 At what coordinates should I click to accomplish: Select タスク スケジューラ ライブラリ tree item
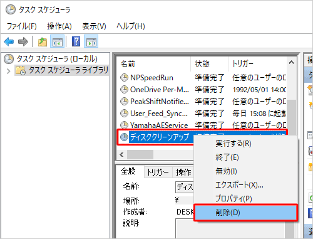point(68,70)
